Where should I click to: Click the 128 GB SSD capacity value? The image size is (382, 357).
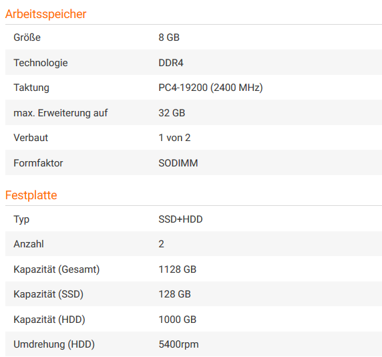pos(175,294)
